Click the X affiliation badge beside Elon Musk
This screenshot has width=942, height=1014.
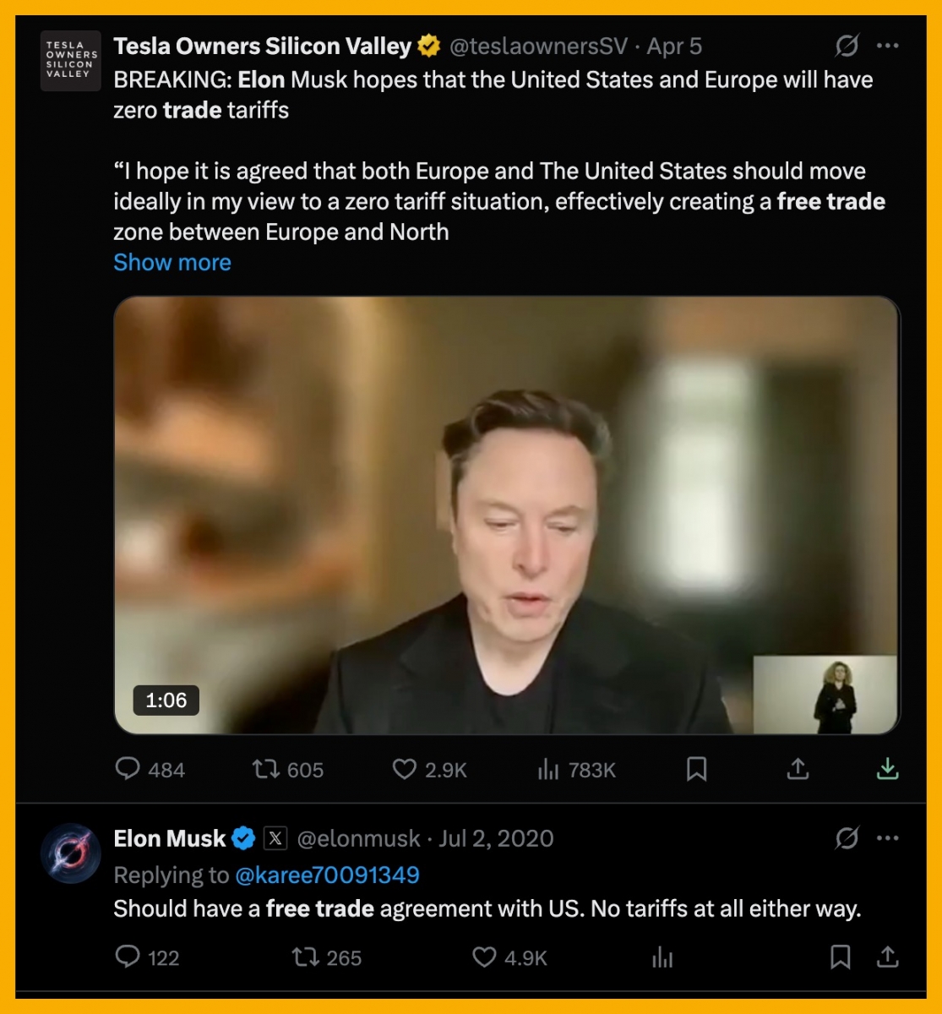pos(275,838)
